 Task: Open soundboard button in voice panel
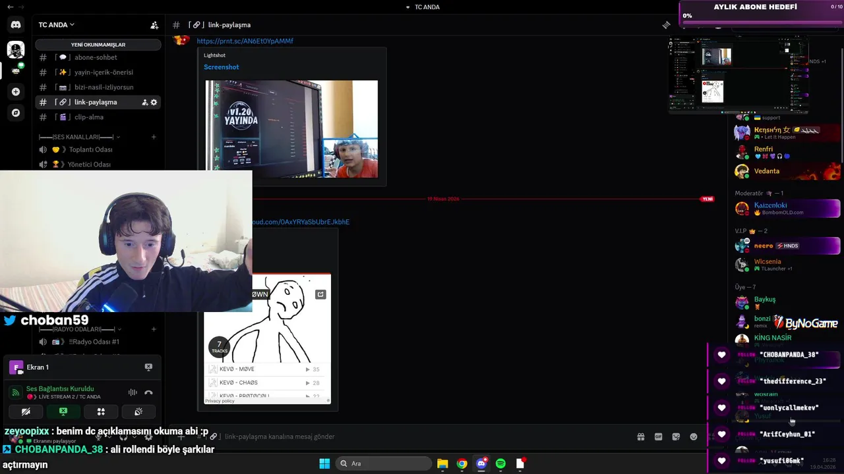[x=138, y=411]
